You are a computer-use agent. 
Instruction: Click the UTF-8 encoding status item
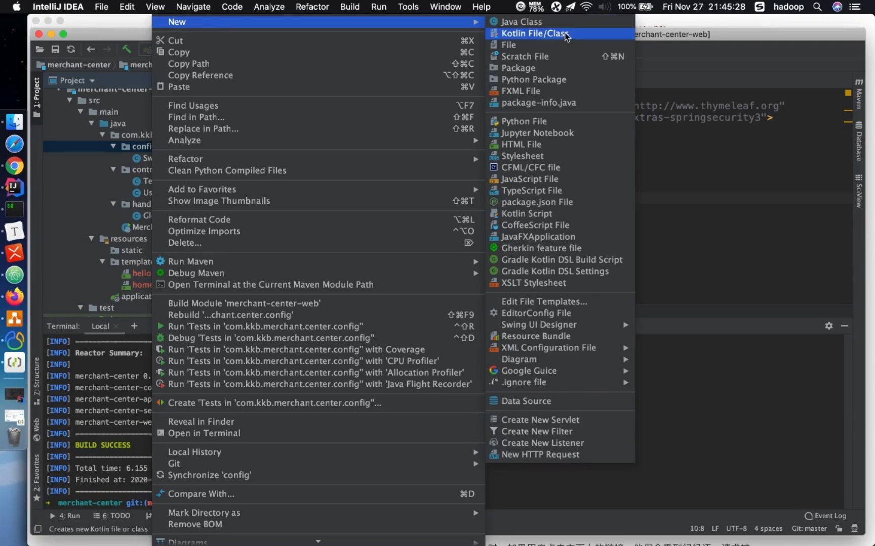(x=736, y=529)
